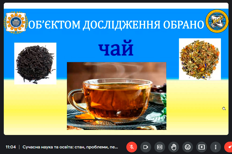Click the steaming glass tea cup photo

[x=117, y=96]
